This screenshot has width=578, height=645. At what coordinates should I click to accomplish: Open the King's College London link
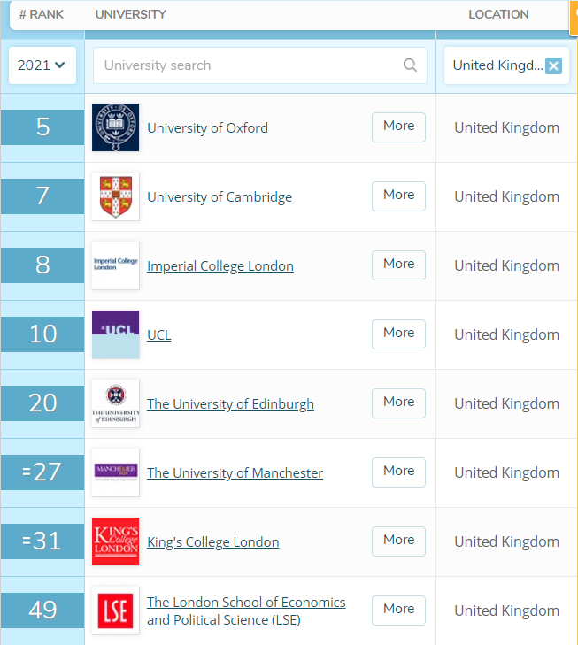click(x=212, y=542)
